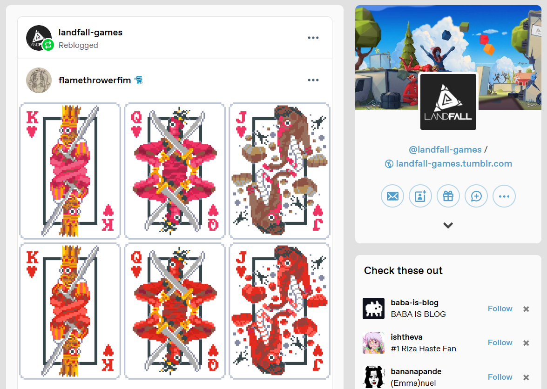
Task: Click the @landfall-games handle link
Action: coord(445,149)
